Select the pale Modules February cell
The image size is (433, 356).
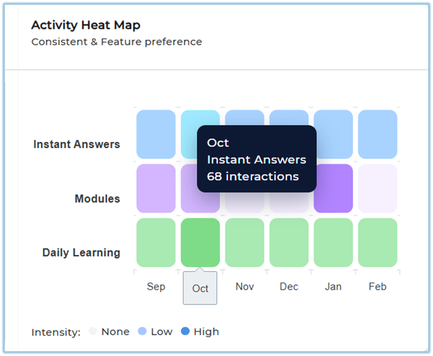(377, 188)
